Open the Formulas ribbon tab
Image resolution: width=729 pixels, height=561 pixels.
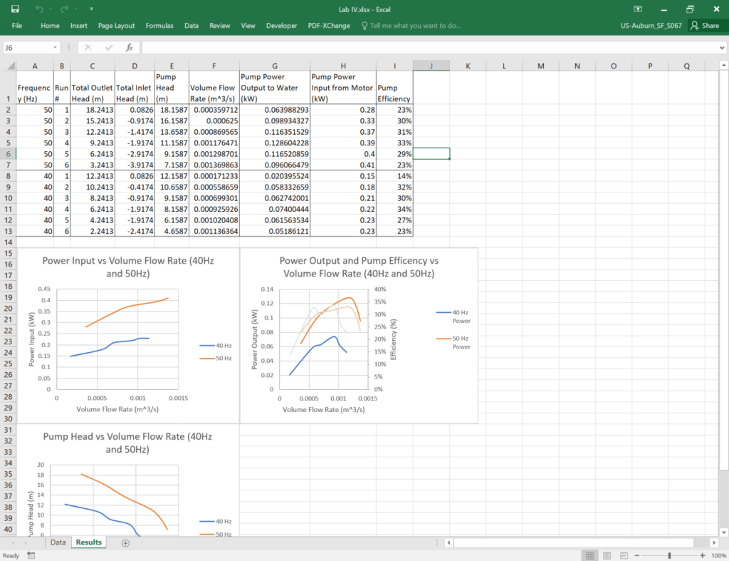tap(159, 26)
